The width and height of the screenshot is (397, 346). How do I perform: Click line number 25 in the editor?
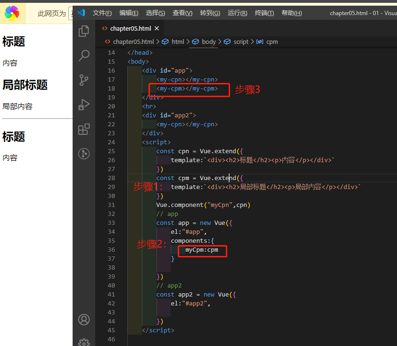tap(111, 151)
